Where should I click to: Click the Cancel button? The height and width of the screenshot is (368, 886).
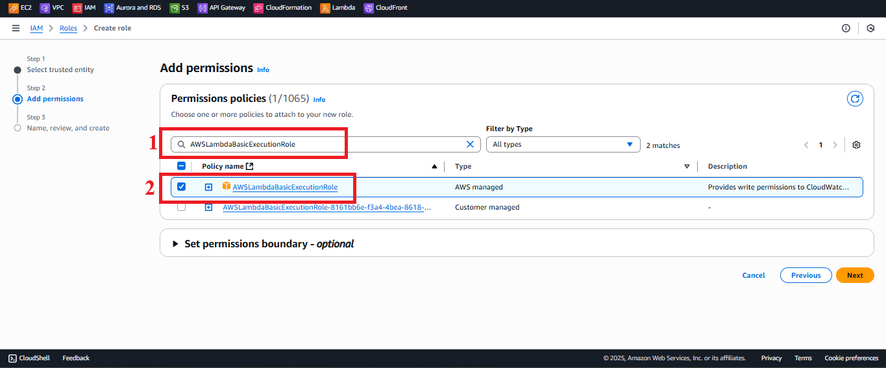coord(754,275)
